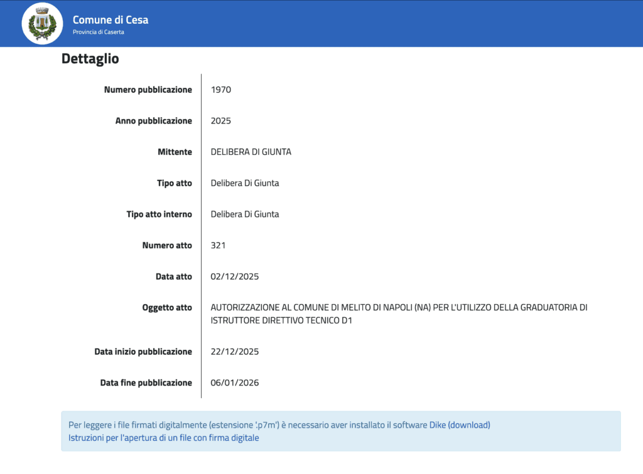Click the Data fine pubblicazione label
The image size is (643, 474).
click(x=146, y=383)
